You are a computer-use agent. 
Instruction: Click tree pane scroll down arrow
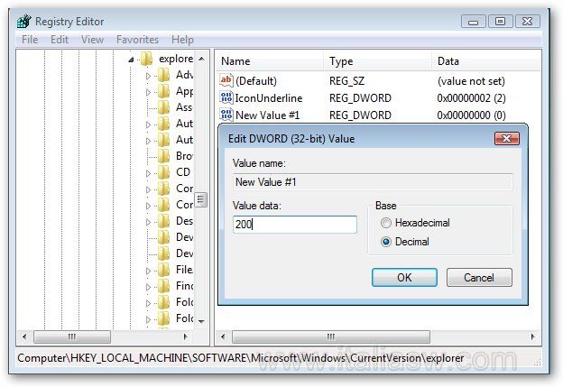pyautogui.click(x=201, y=321)
